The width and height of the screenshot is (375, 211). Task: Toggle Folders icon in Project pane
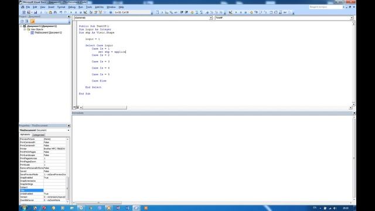point(32,21)
